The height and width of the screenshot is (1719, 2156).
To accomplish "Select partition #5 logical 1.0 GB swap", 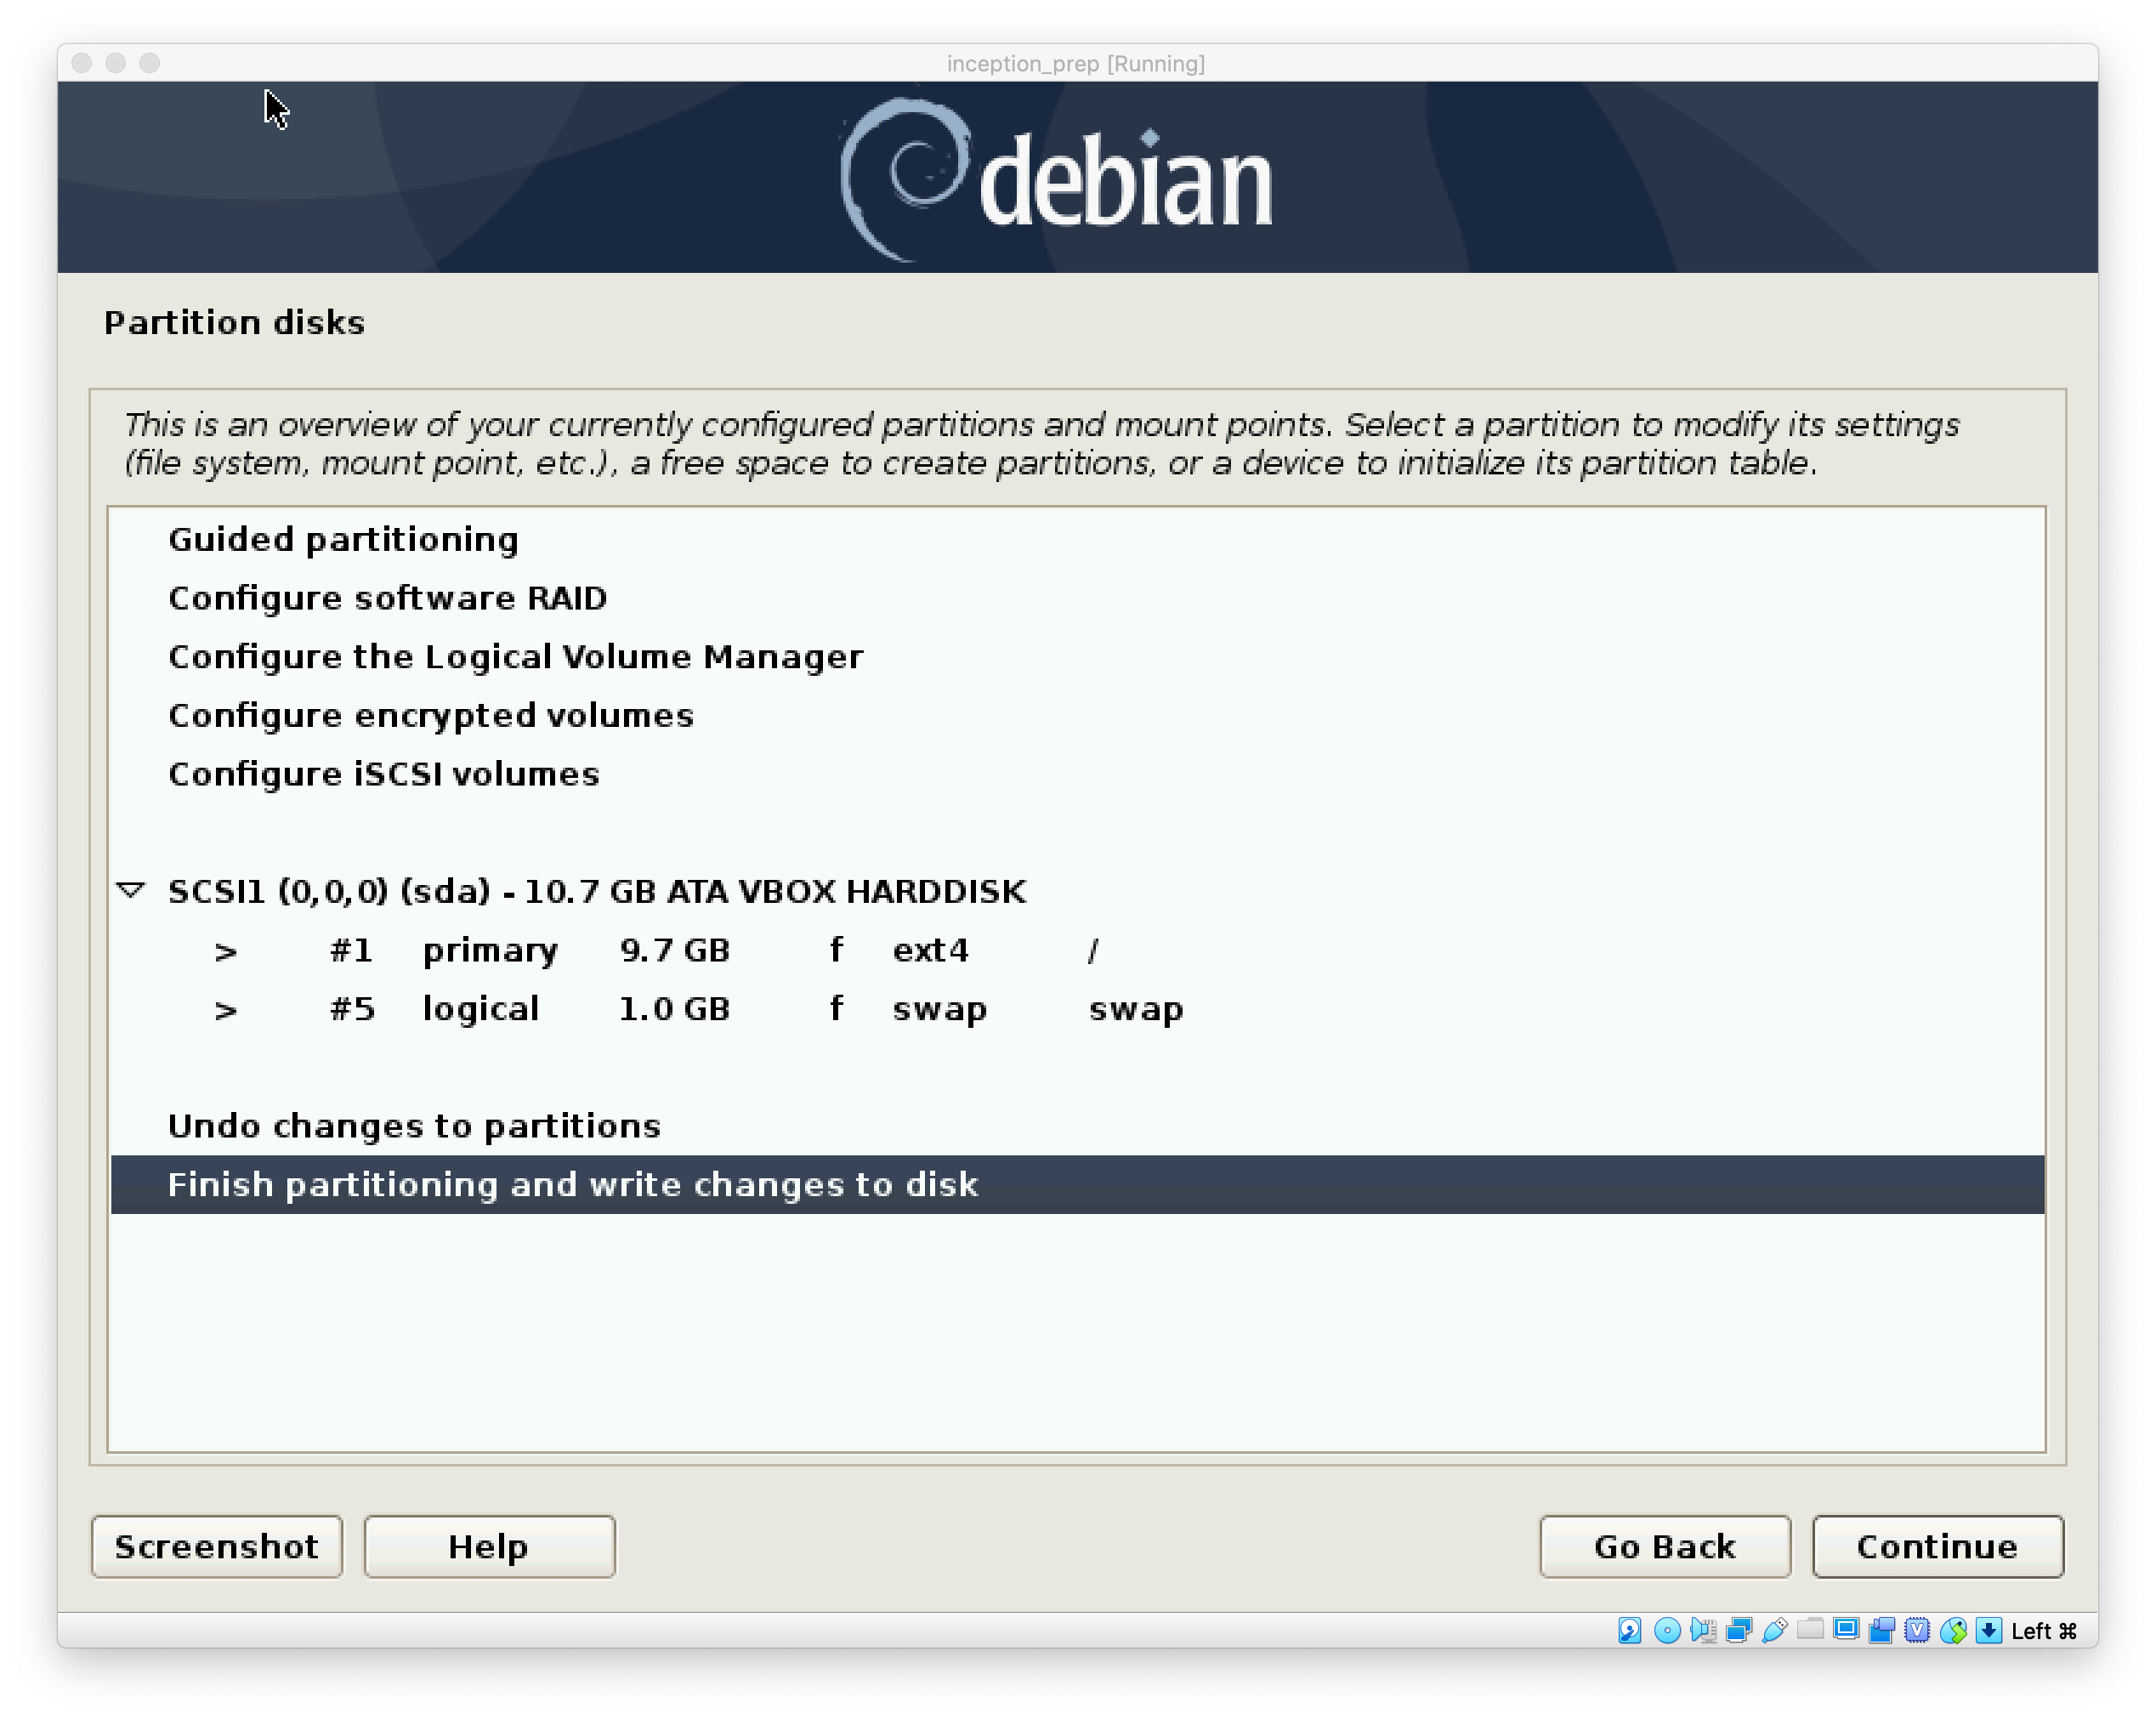I will [1077, 1009].
